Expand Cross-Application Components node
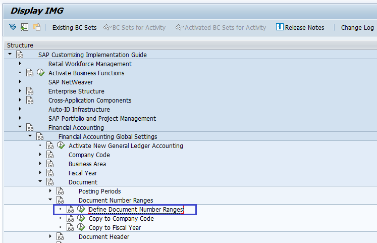 [20, 100]
